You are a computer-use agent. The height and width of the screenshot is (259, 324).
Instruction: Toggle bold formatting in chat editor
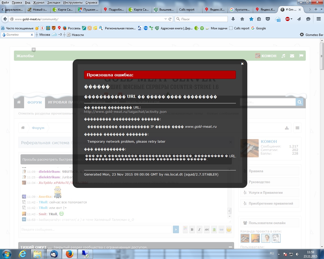[192, 229]
